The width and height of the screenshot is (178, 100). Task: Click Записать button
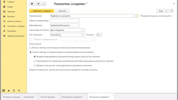tap(62, 11)
